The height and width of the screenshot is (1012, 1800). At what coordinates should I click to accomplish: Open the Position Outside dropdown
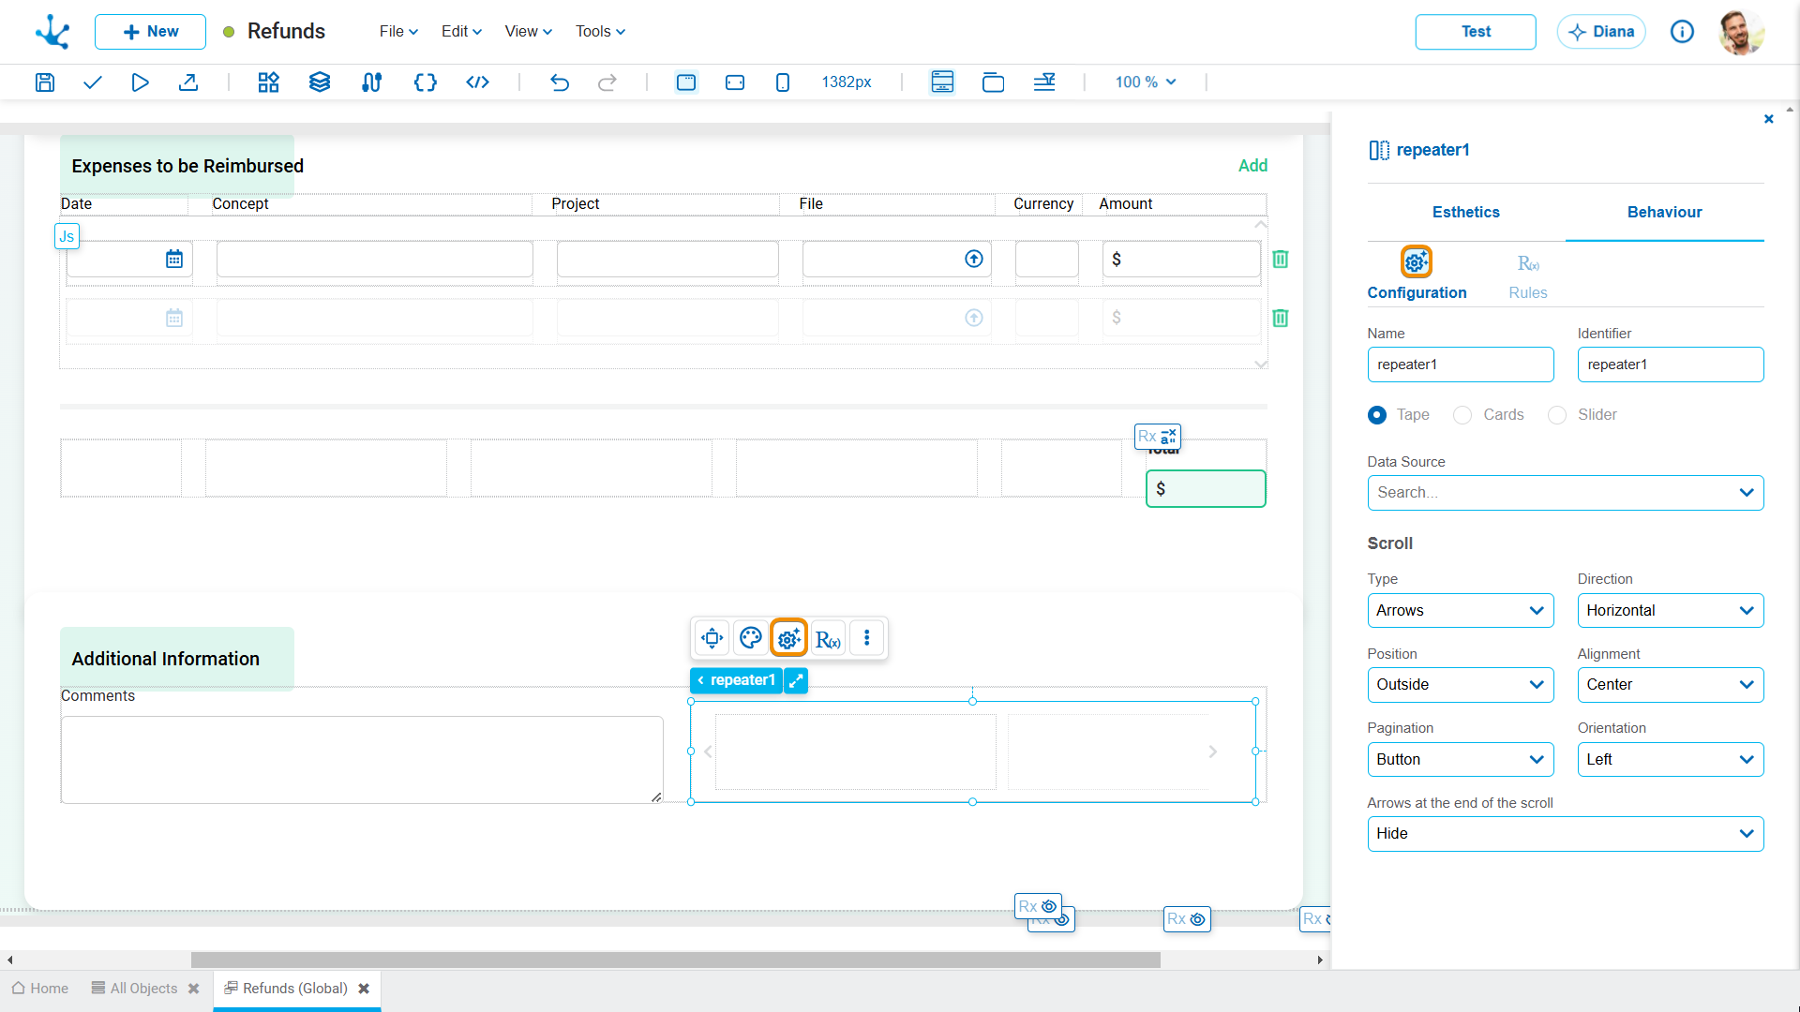(x=1461, y=685)
